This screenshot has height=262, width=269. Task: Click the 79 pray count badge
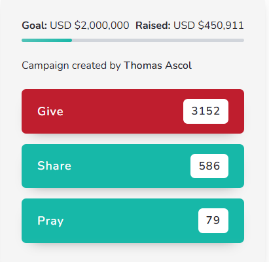pos(213,221)
